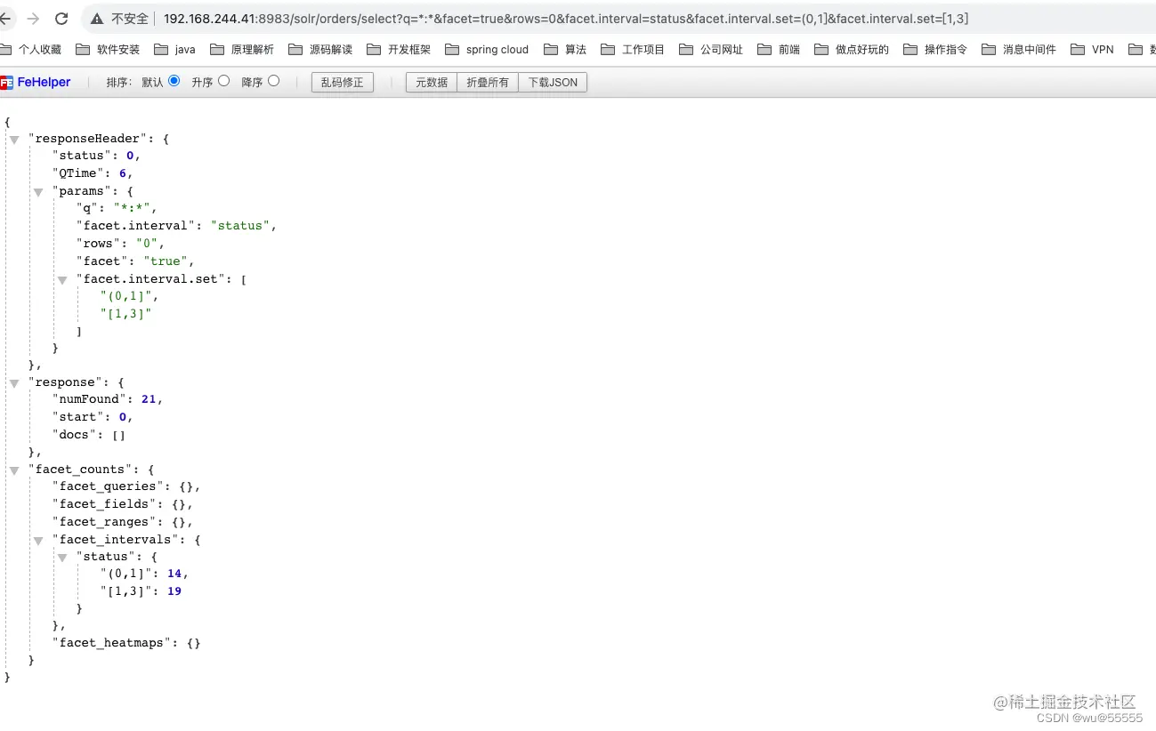This screenshot has width=1156, height=731.
Task: Click the 下载JSON download button
Action: 553,83
